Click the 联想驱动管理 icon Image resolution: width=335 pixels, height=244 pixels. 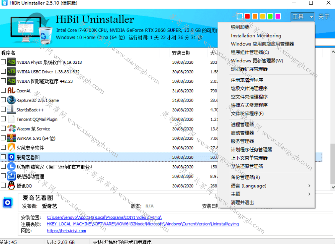[11, 176]
